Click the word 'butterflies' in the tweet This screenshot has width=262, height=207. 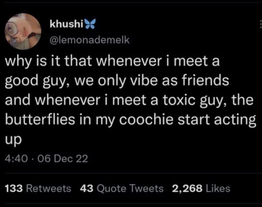[40, 119]
